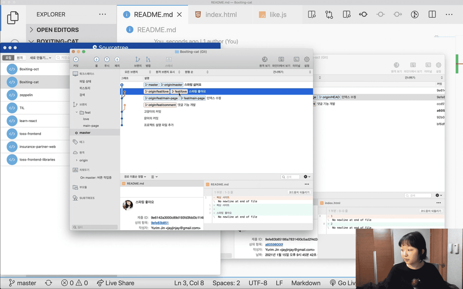Select File Status (파일 상태) in sidebar
This screenshot has width=463, height=289.
pyautogui.click(x=85, y=81)
